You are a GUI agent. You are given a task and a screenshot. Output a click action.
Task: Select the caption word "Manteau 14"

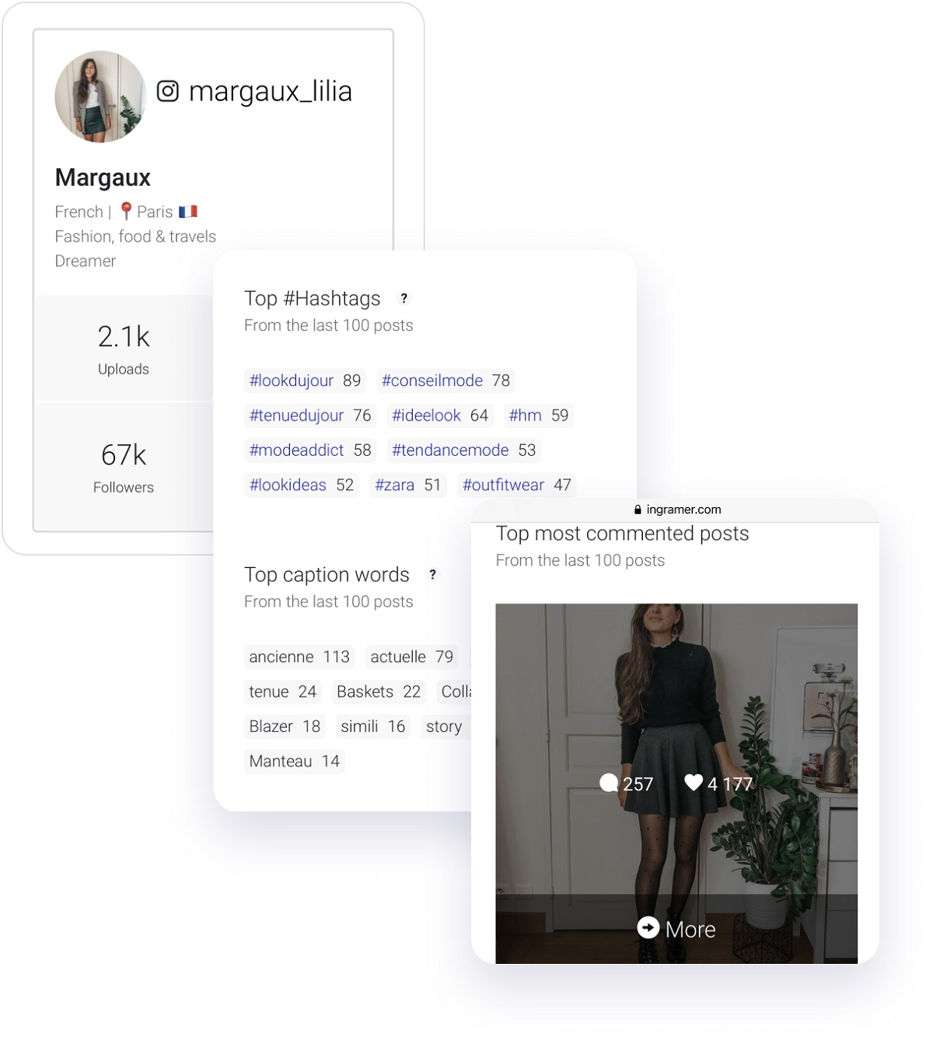coord(295,761)
